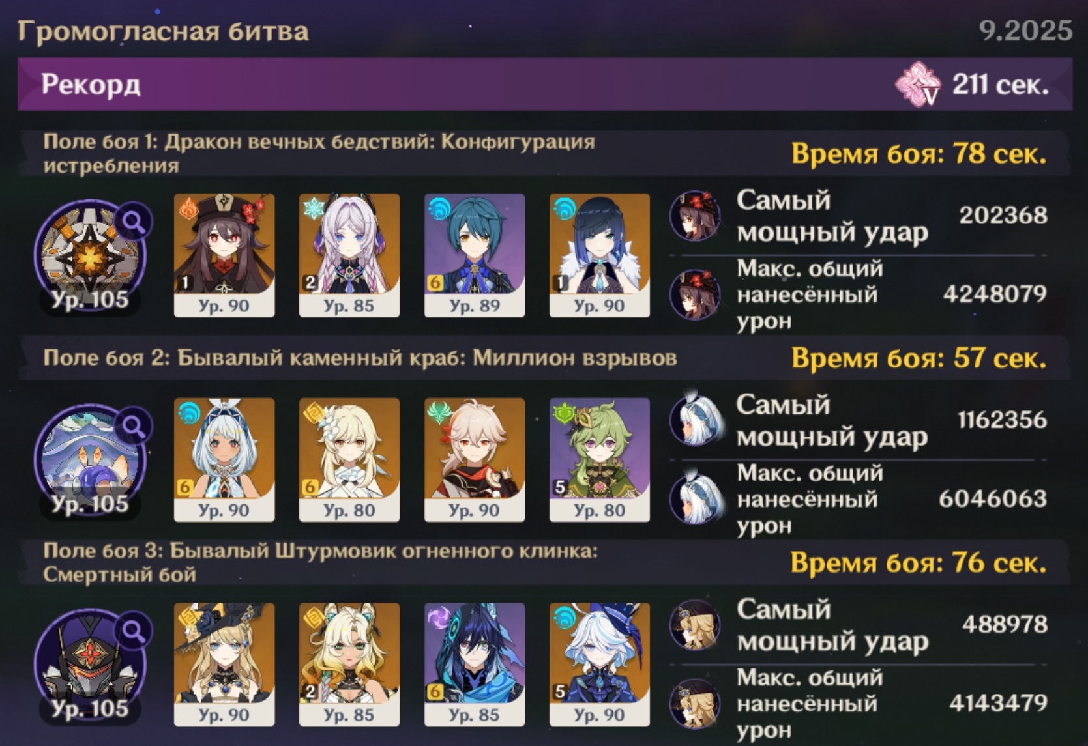Viewport: 1088px width, 746px height.
Task: Select the Рекорд purple header bar
Action: pyautogui.click(x=545, y=84)
